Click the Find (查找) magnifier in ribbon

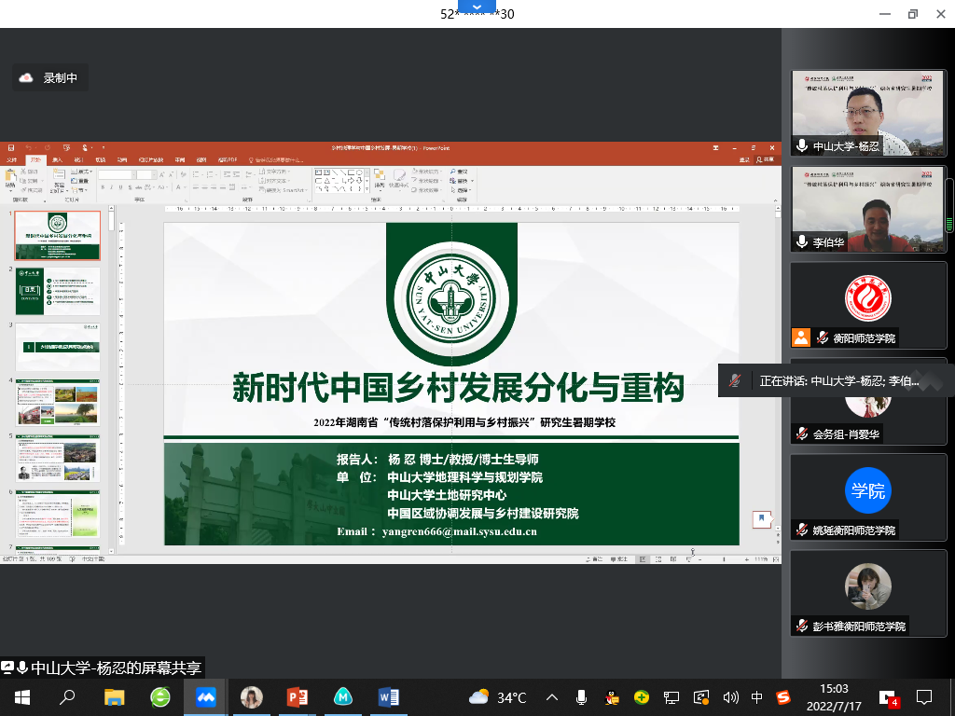(459, 172)
